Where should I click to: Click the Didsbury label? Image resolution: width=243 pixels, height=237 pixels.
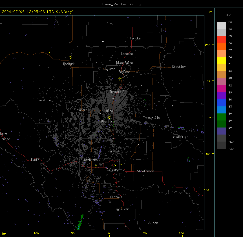coord(108,121)
